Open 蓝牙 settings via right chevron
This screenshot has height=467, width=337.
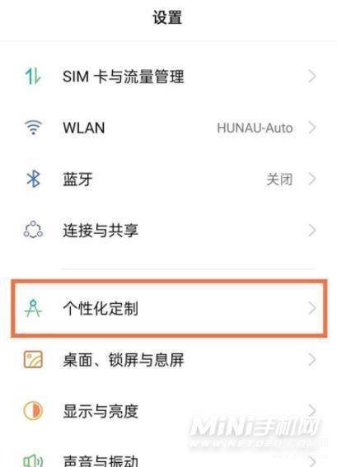coord(312,179)
